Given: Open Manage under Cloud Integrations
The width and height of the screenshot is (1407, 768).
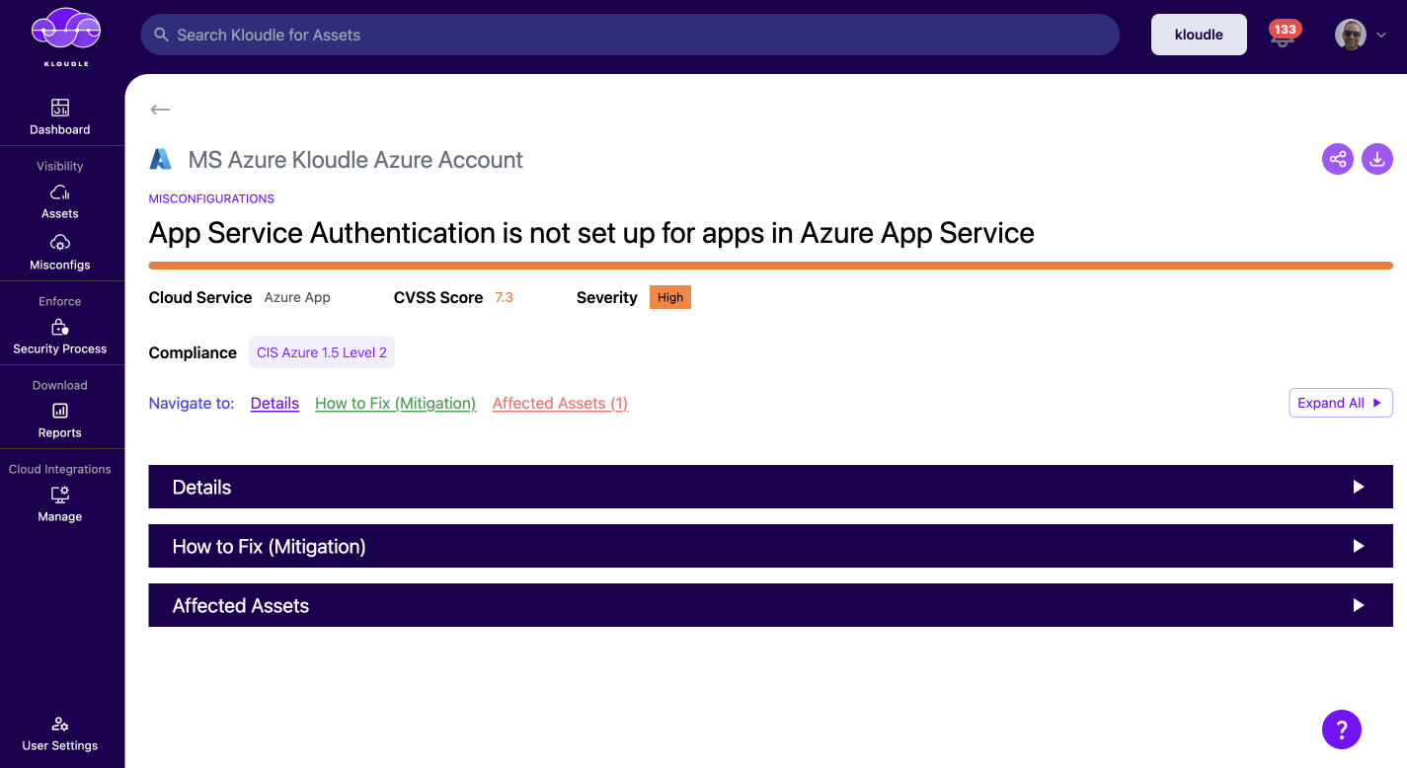Looking at the screenshot, I should pos(59,503).
